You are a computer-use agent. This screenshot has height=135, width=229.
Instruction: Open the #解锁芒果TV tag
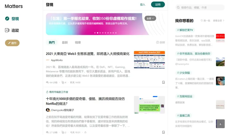click(185, 30)
